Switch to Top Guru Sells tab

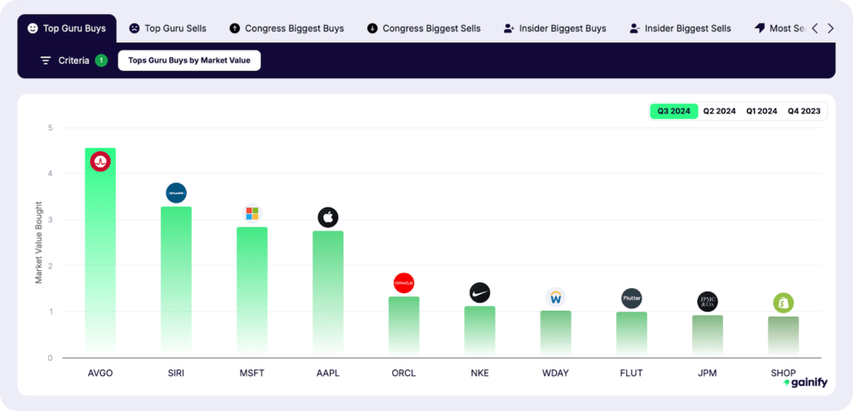pos(167,28)
